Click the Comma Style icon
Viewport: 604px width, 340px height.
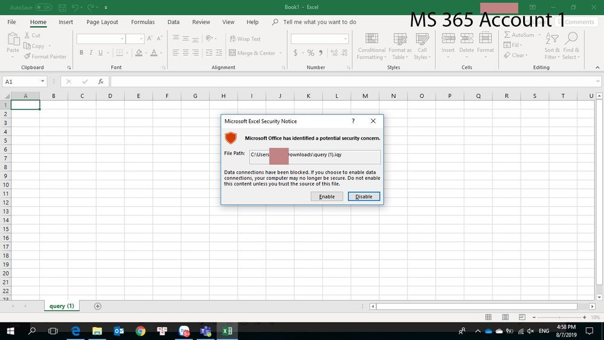(x=320, y=53)
